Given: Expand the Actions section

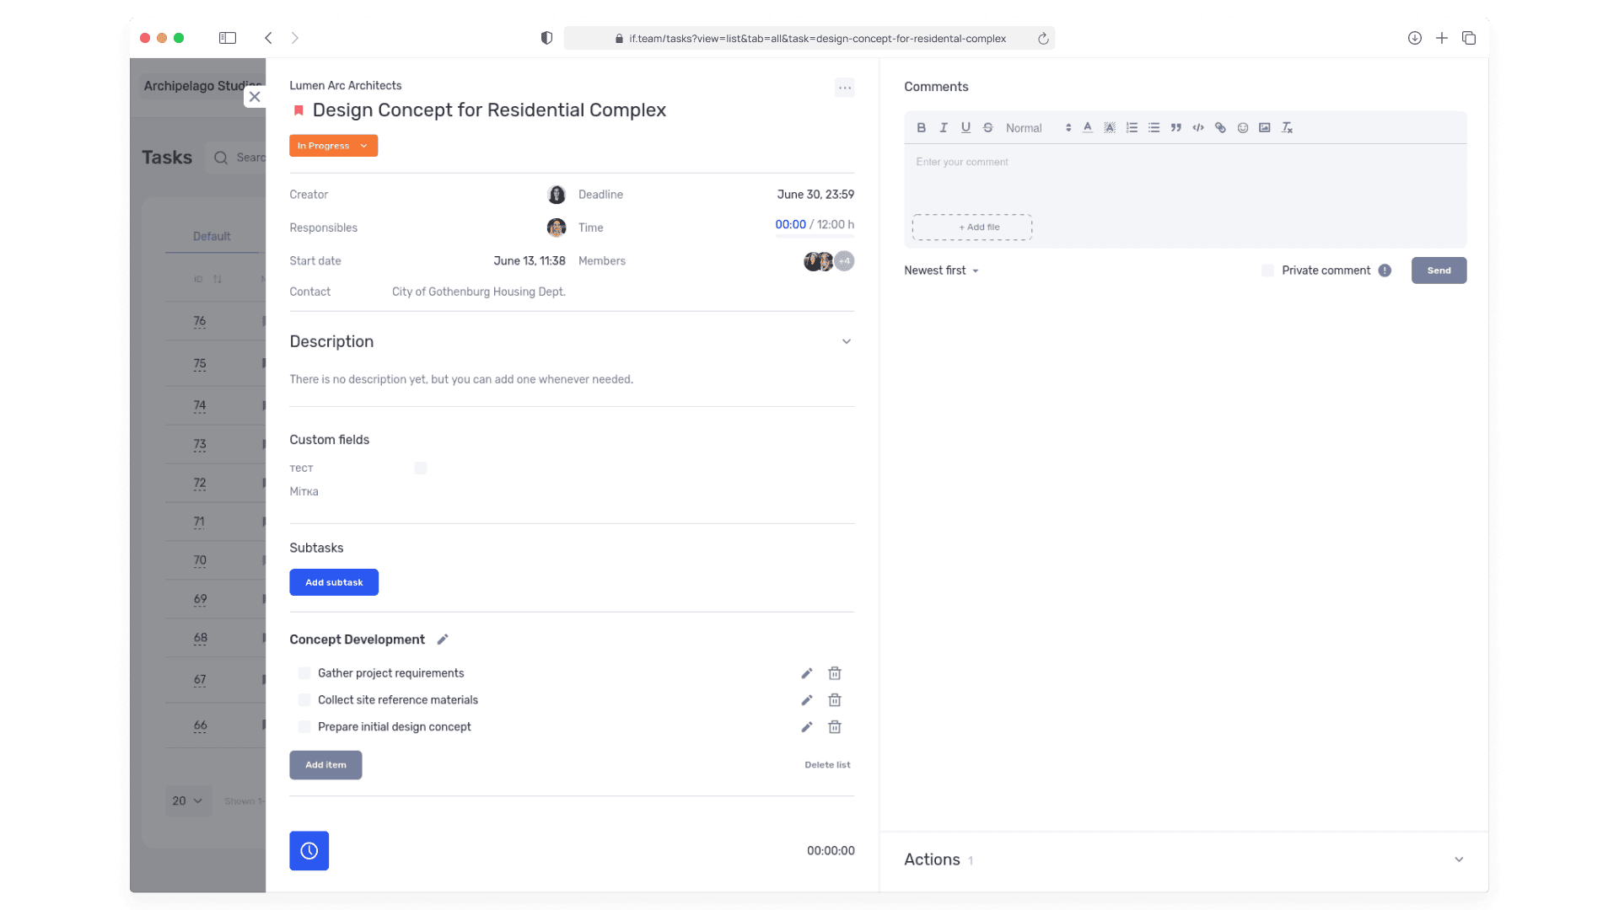Looking at the screenshot, I should [x=1459, y=859].
